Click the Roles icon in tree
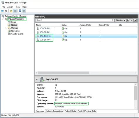Screen dimensions: 139x118 [9, 22]
